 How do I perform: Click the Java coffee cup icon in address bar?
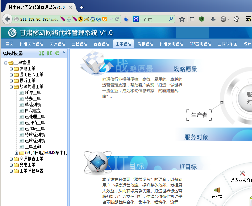pos(69,19)
